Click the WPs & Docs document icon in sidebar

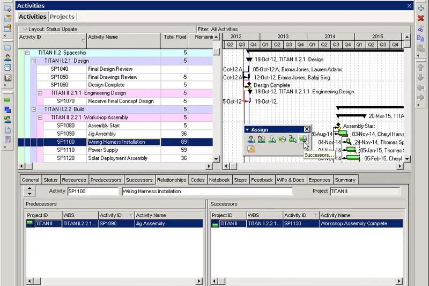tap(8, 130)
